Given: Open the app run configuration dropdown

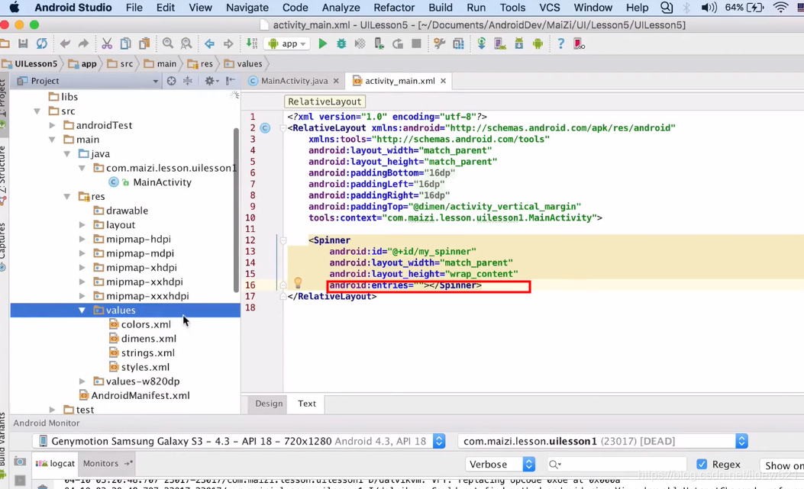Looking at the screenshot, I should (x=287, y=44).
